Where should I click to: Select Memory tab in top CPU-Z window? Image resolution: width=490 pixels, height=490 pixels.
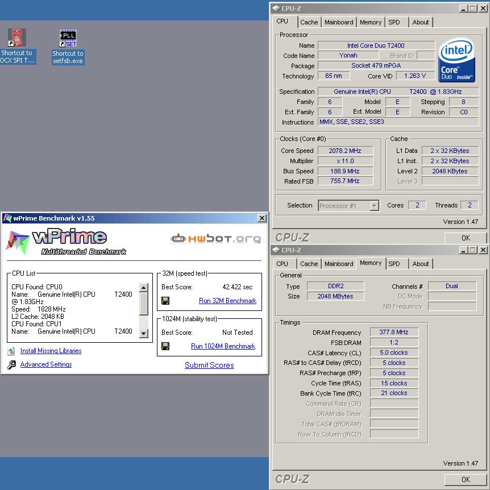pyautogui.click(x=370, y=22)
